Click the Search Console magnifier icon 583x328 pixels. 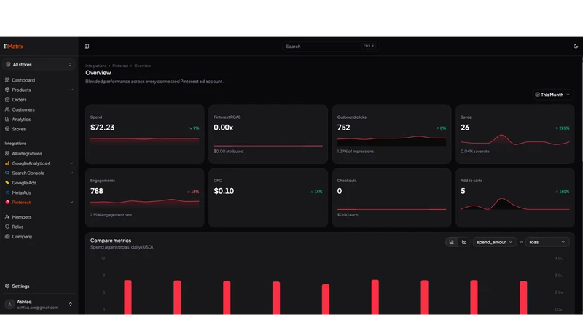click(7, 173)
